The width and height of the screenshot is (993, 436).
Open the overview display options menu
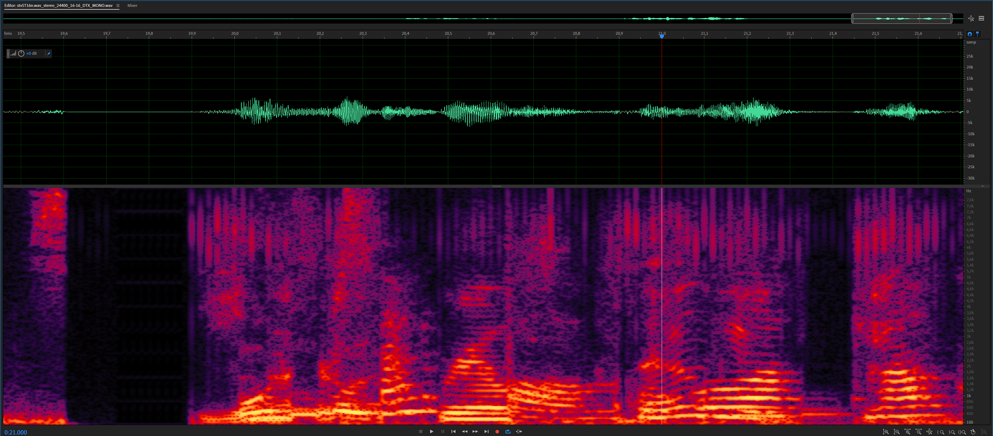click(981, 19)
